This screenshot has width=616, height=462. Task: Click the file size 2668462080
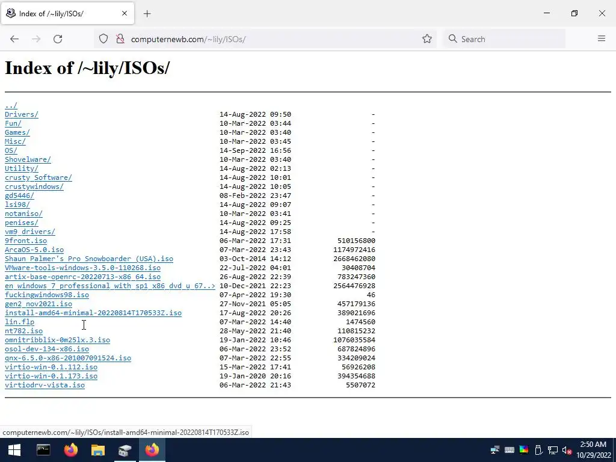click(354, 259)
